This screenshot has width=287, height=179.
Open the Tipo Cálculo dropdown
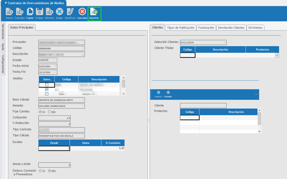tap(83, 136)
